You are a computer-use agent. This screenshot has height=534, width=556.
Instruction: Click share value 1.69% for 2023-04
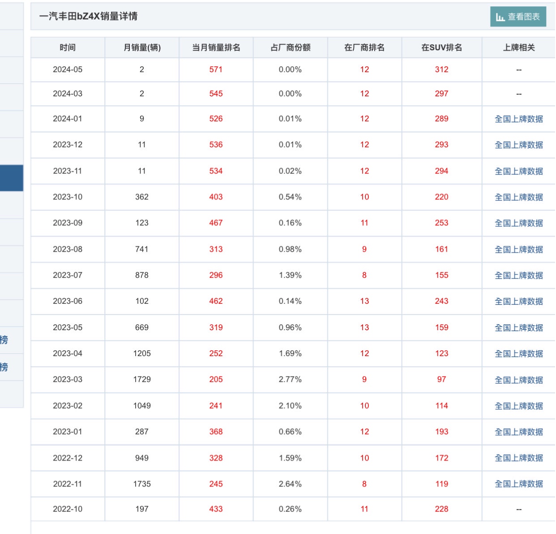pos(290,353)
